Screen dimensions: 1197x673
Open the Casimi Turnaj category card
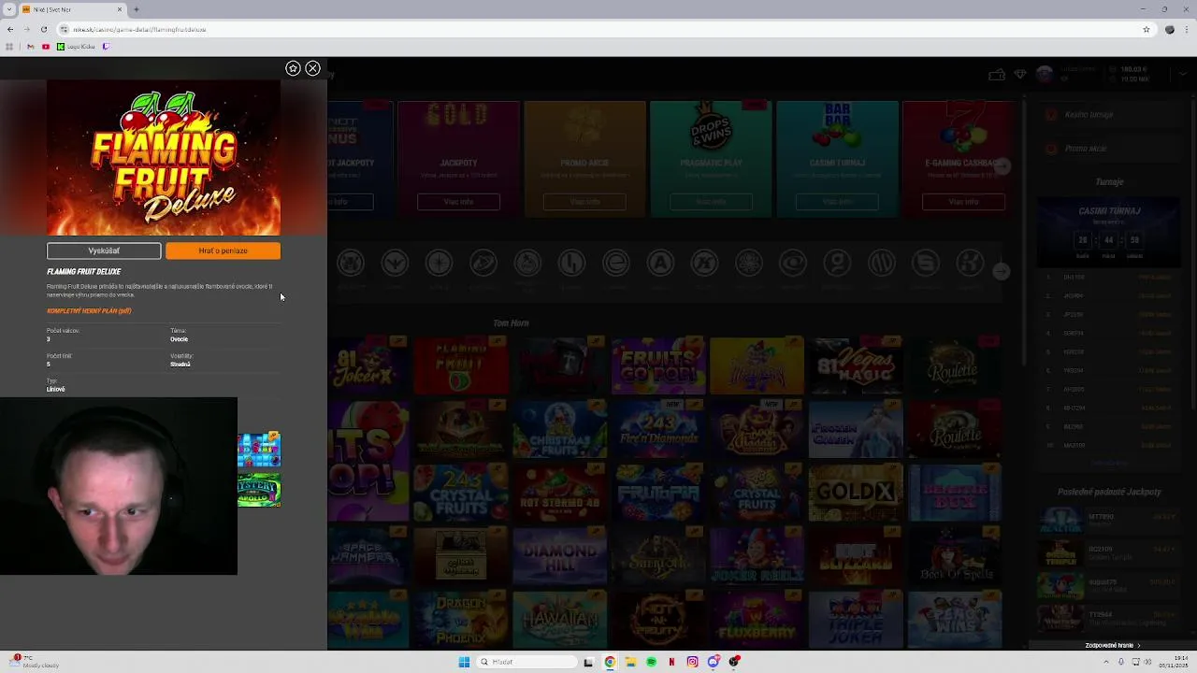[x=837, y=159]
